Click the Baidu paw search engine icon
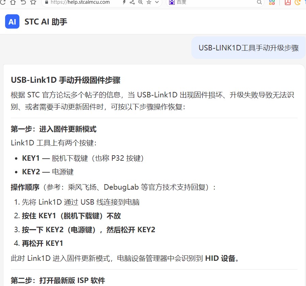306x286 pixels. pyautogui.click(x=172, y=2)
